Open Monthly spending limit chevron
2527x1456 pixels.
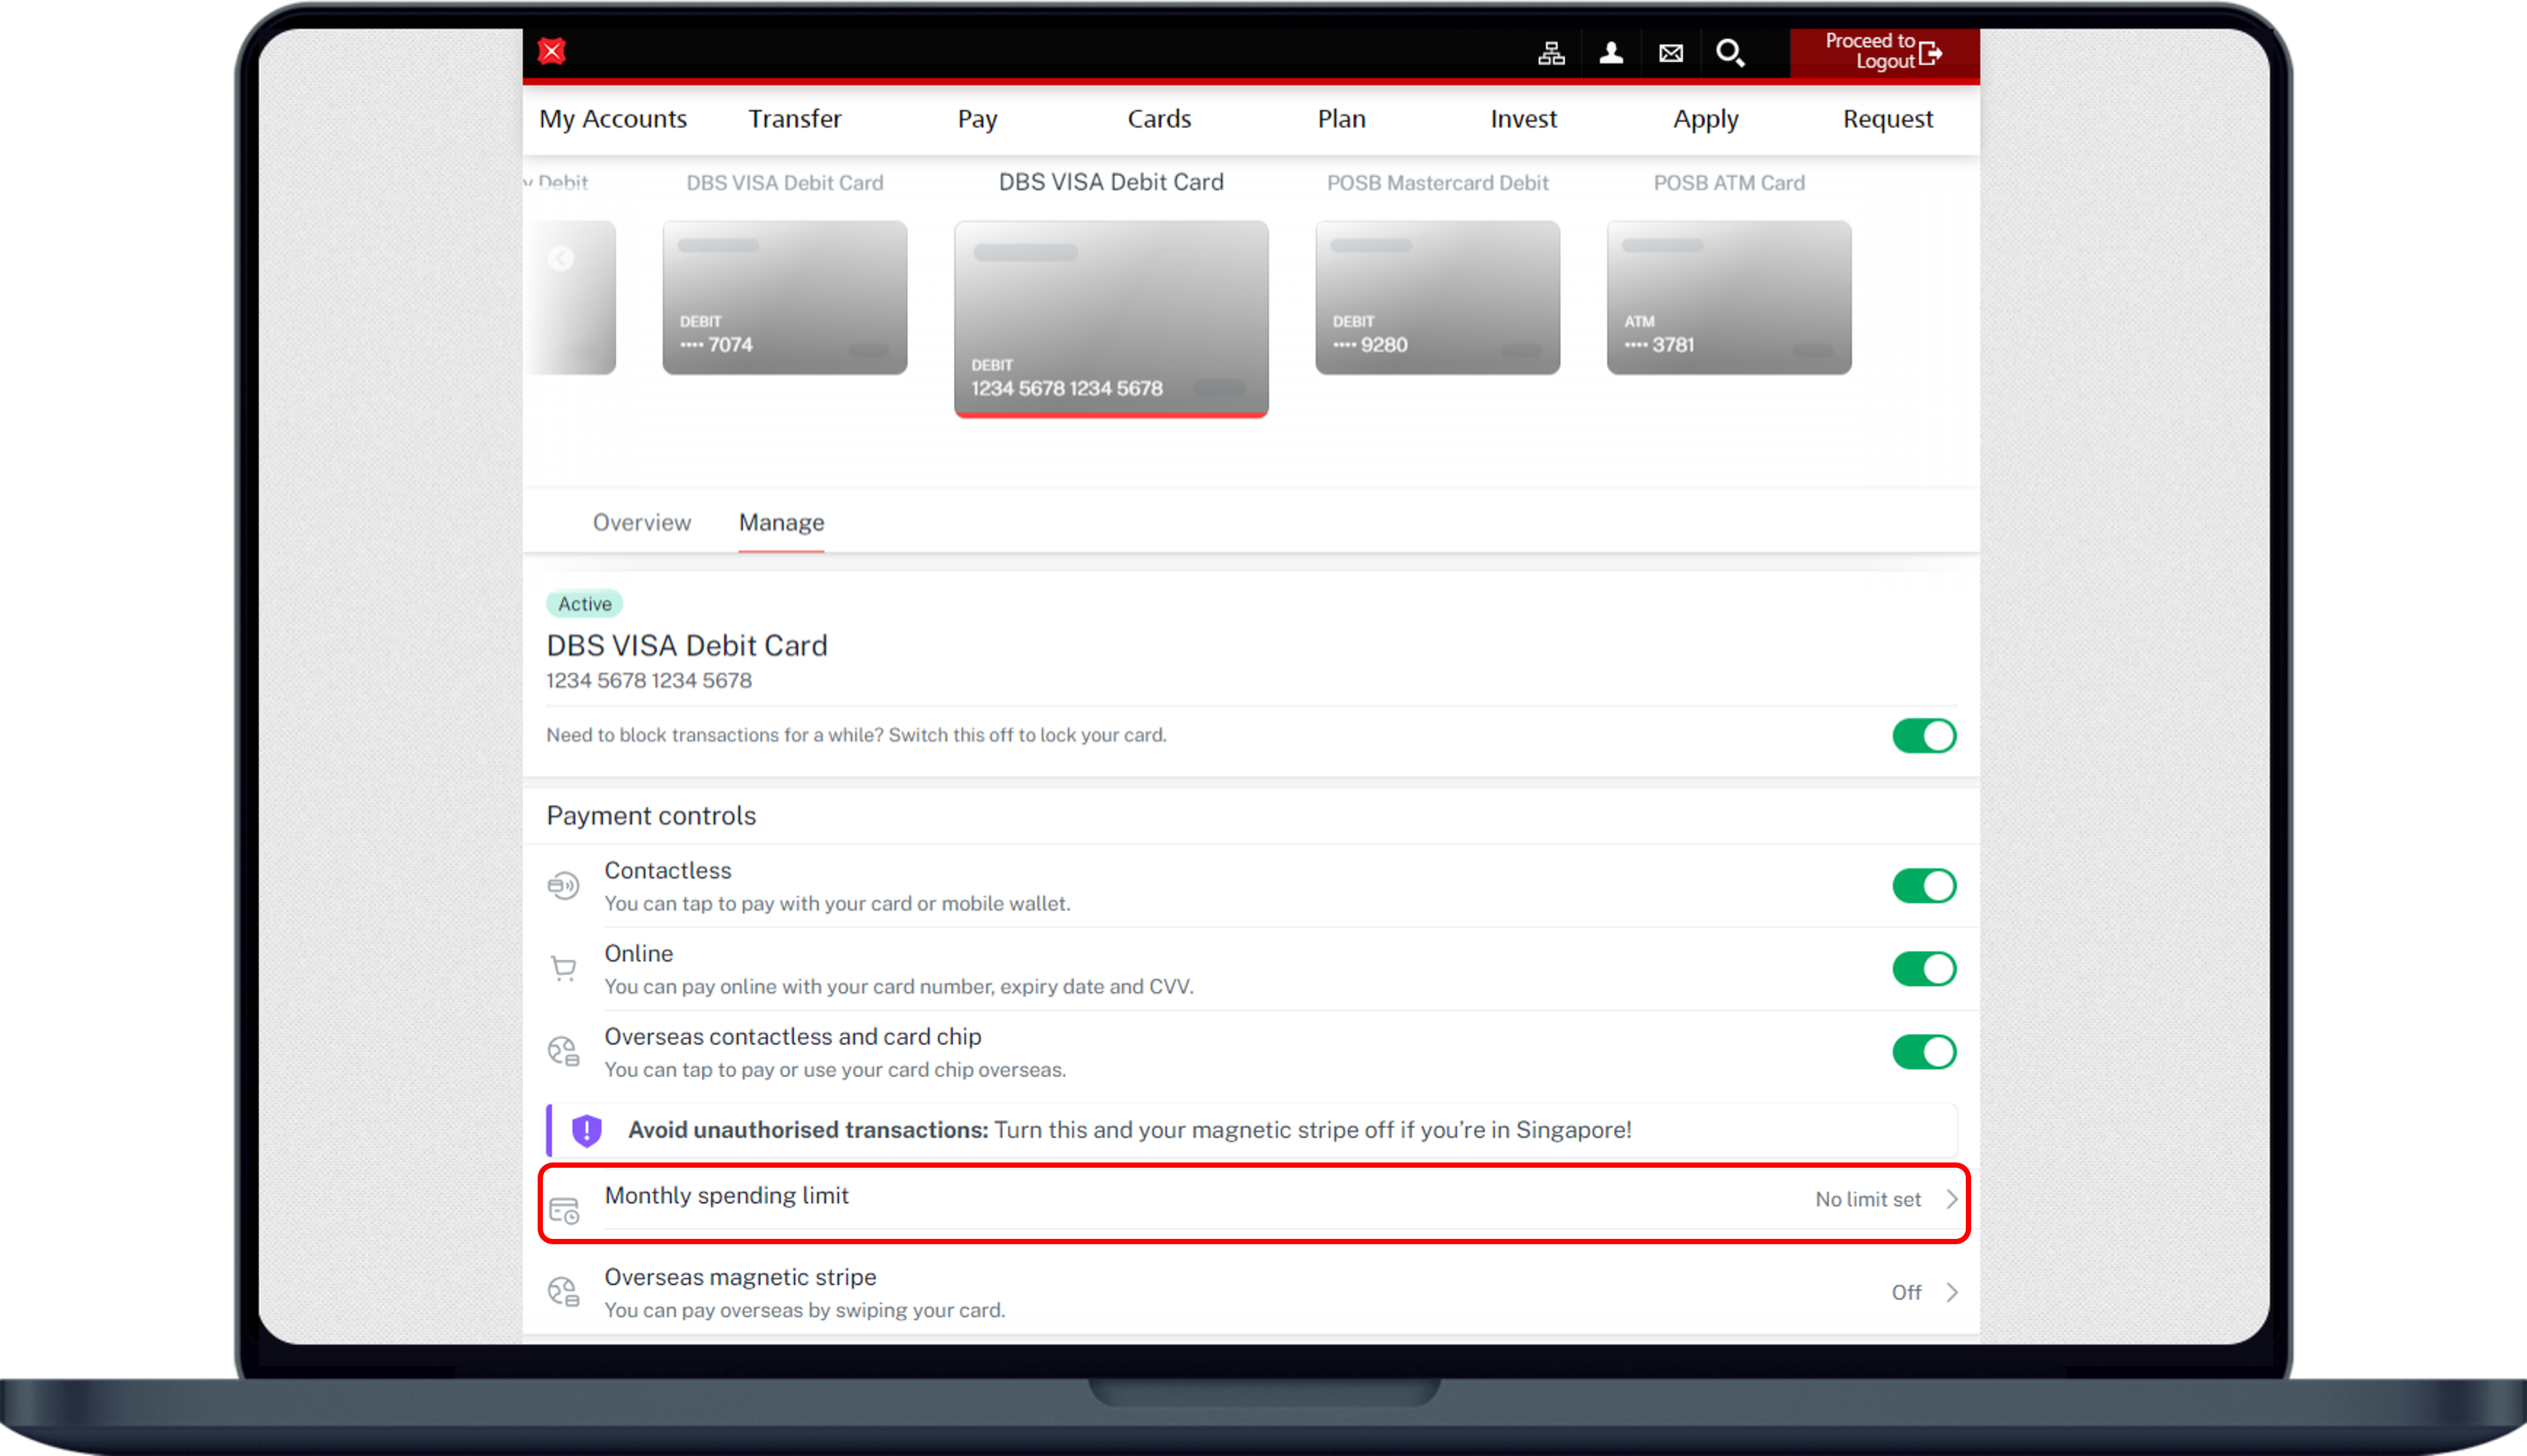coord(1951,1199)
